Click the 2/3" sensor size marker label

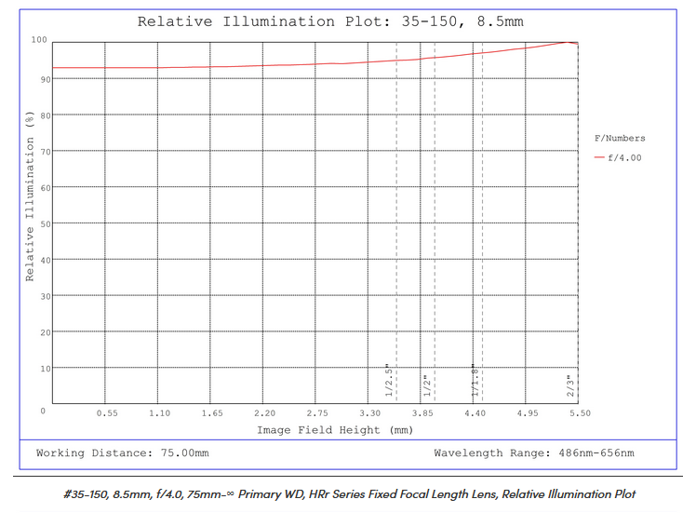coord(571,385)
